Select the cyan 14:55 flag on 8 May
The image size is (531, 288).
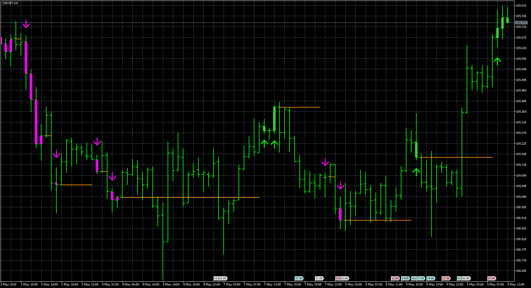[405, 279]
